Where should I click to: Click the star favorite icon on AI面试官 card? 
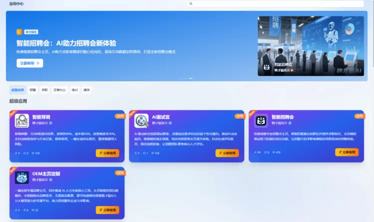(x=144, y=153)
